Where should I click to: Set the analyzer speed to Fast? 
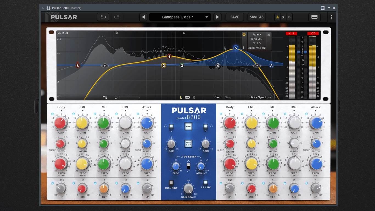click(217, 97)
